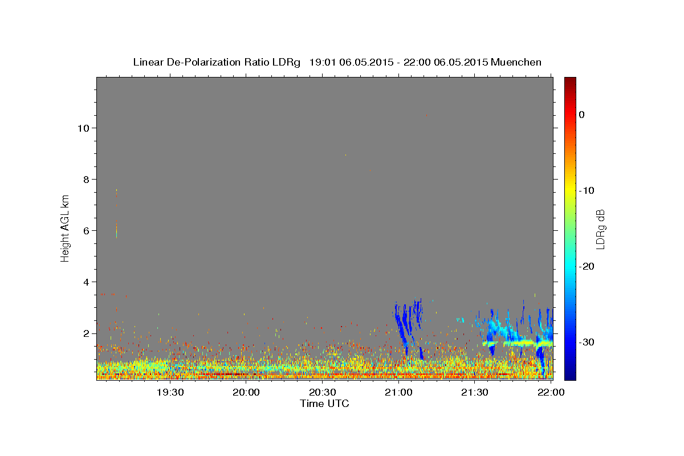The height and width of the screenshot is (456, 684).
Task: Click the height tick label '6'
Action: coord(86,230)
